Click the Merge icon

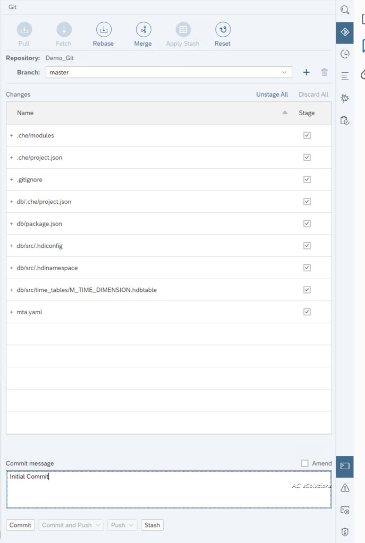tap(143, 30)
